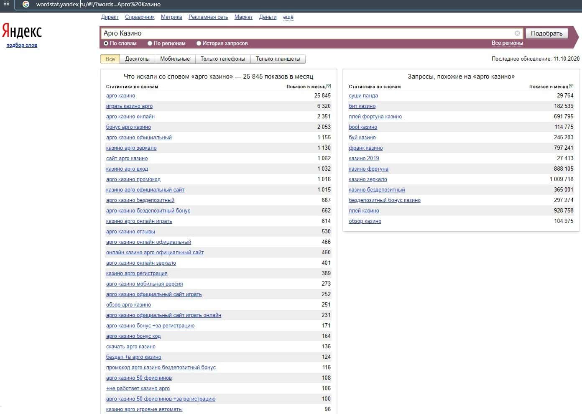Clear the search field with X icon
The image size is (582, 414).
point(517,33)
